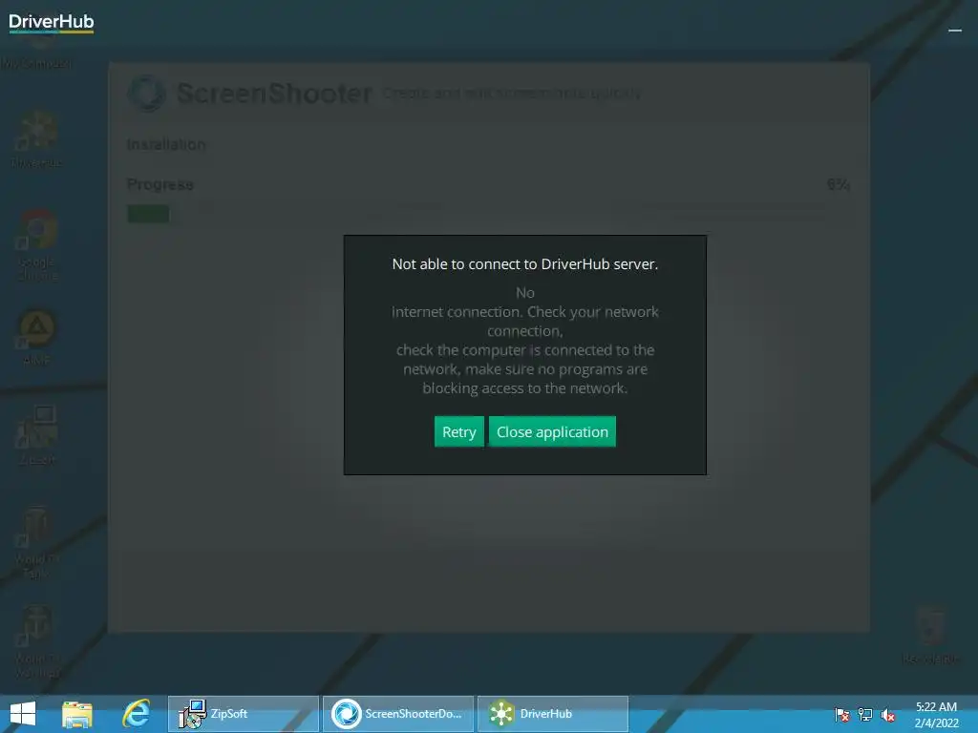Launch Internet Explorer from the taskbar
The height and width of the screenshot is (733, 978).
[x=136, y=714]
